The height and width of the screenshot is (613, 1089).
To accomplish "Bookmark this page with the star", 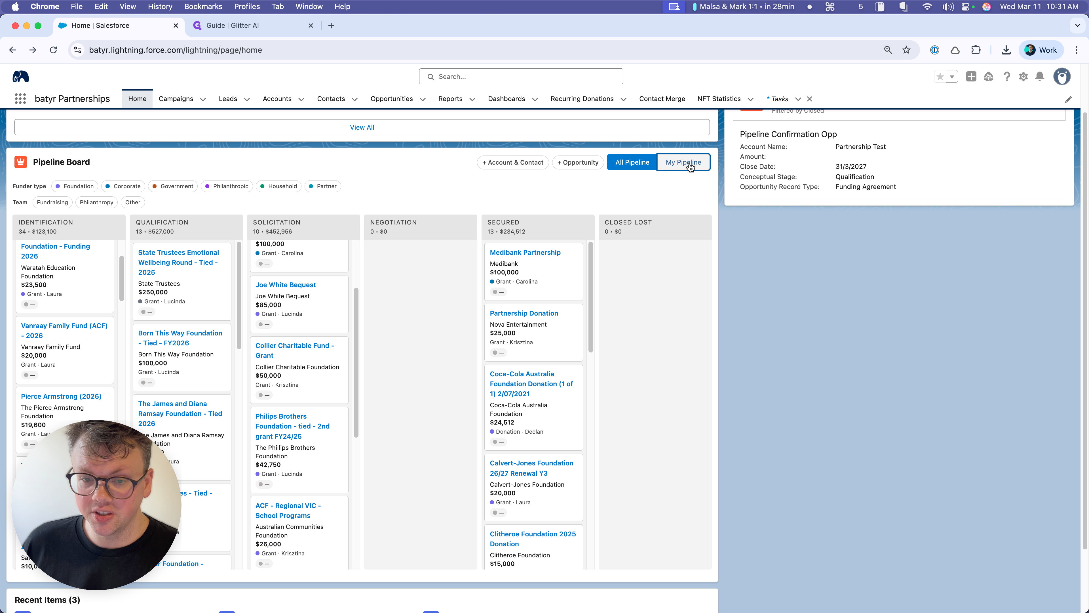I will (906, 50).
